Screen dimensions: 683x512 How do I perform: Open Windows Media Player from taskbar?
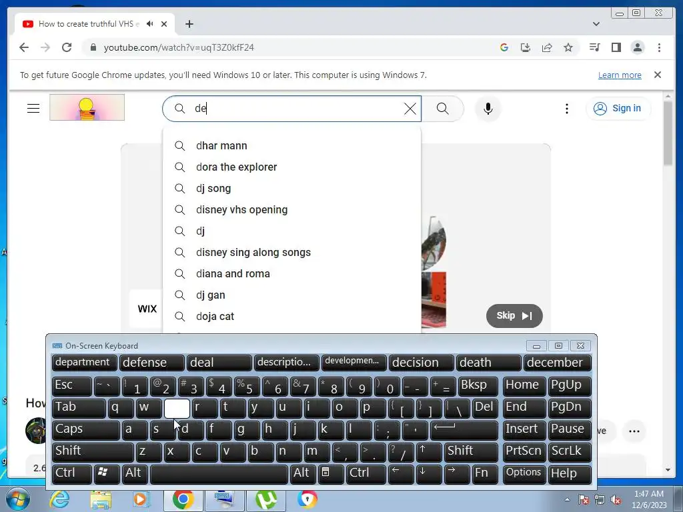coord(141,499)
